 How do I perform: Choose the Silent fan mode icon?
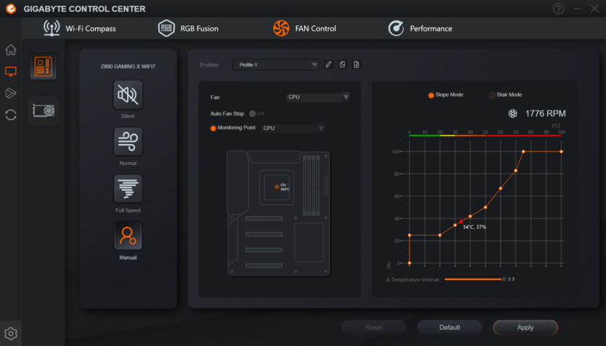(128, 94)
